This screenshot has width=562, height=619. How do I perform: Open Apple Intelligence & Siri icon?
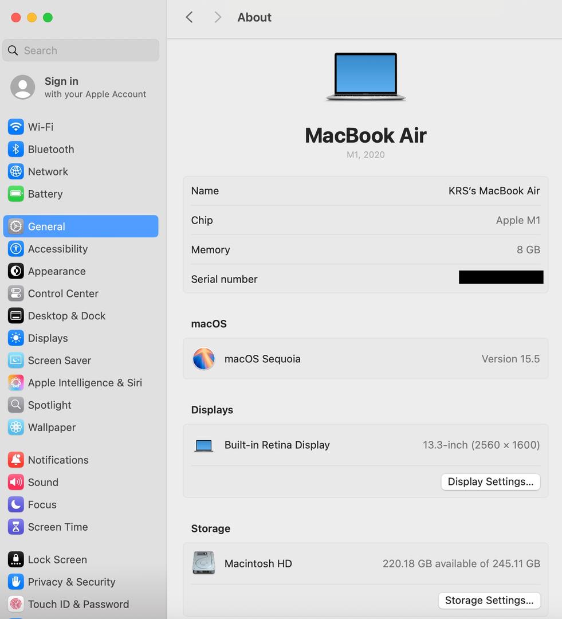(x=16, y=382)
